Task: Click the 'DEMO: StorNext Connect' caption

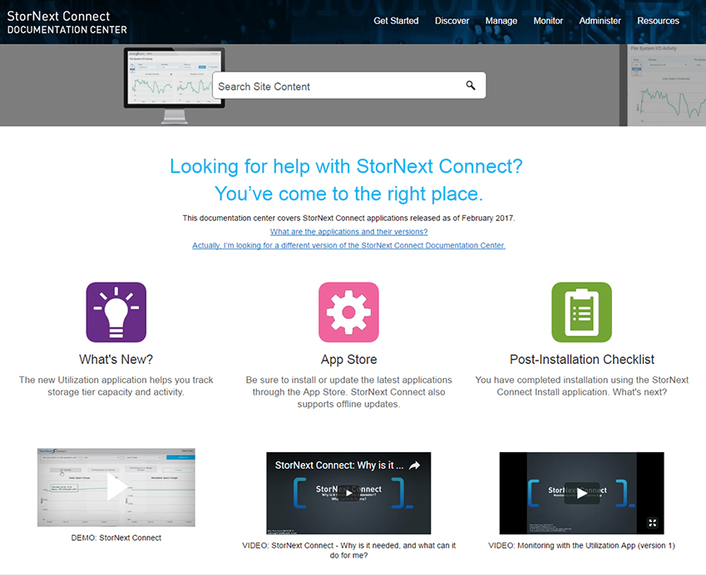Action: [x=116, y=538]
